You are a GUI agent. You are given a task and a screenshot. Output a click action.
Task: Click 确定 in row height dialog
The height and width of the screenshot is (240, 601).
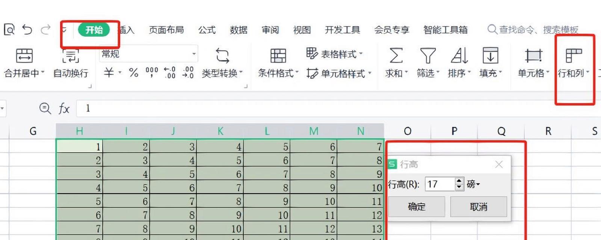[x=417, y=207]
